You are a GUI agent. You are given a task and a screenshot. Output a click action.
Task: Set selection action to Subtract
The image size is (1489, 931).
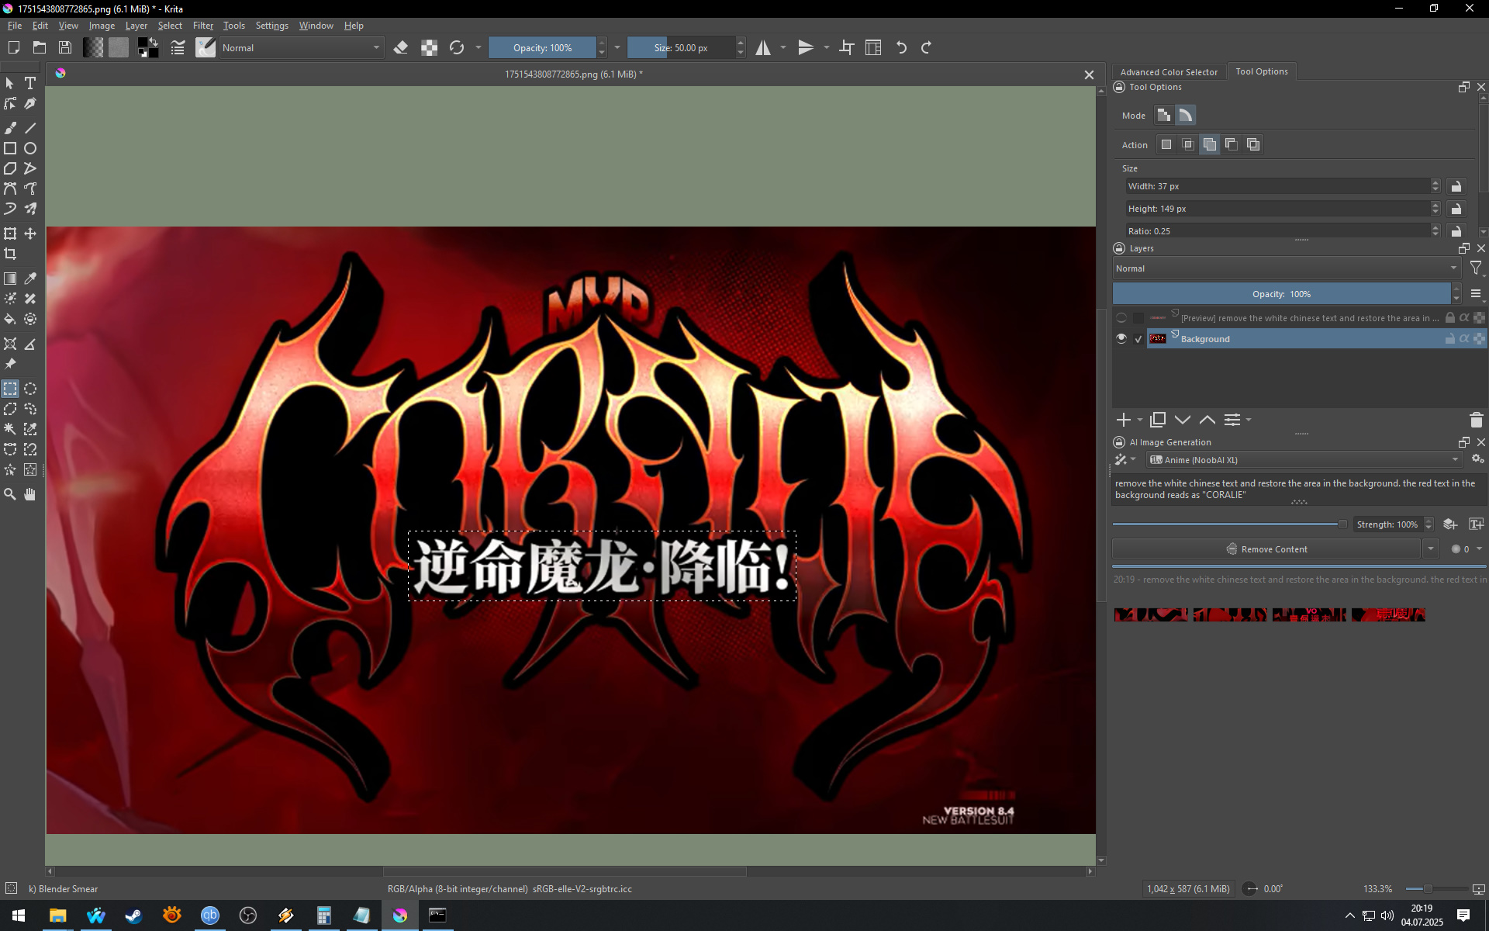[x=1232, y=144]
